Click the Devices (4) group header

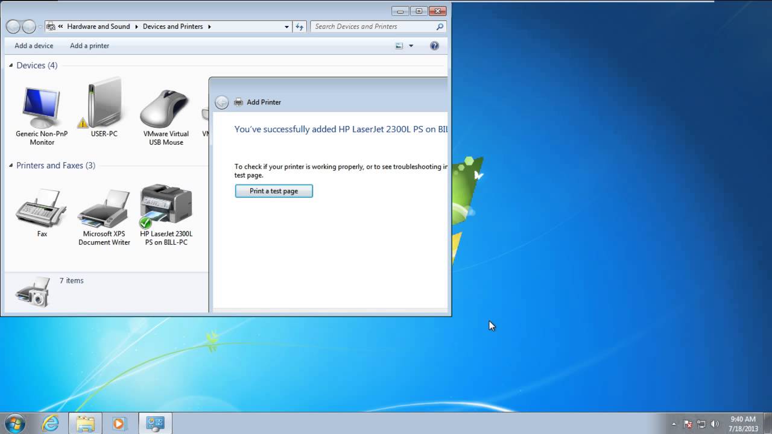click(x=37, y=65)
